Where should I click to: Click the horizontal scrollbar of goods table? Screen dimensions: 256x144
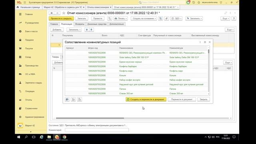[x=90, y=118]
